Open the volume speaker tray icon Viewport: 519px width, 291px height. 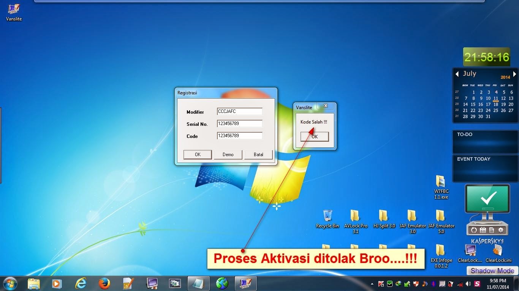click(468, 284)
